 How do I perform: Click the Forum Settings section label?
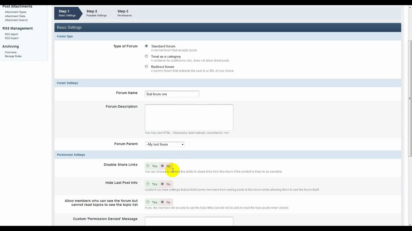[67, 83]
